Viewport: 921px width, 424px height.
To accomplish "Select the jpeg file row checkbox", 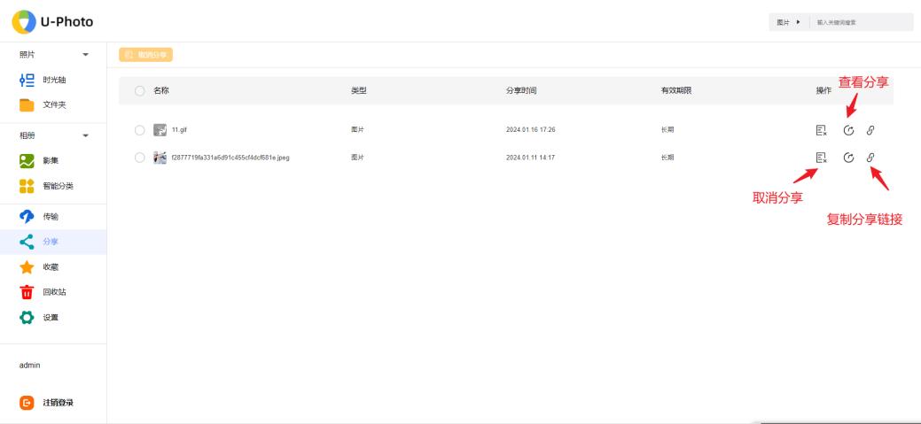I will click(x=139, y=158).
